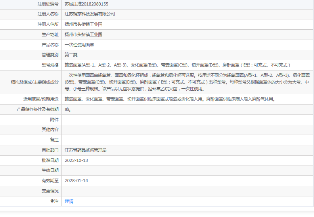Click the 注册人住所 label
314x217 pixels.
[x=48, y=25]
